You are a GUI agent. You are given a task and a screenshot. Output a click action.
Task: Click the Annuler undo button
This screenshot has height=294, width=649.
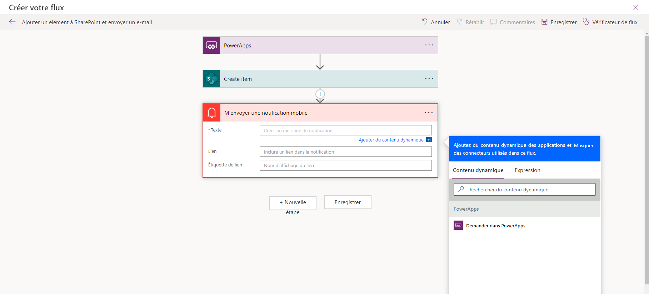pos(436,22)
